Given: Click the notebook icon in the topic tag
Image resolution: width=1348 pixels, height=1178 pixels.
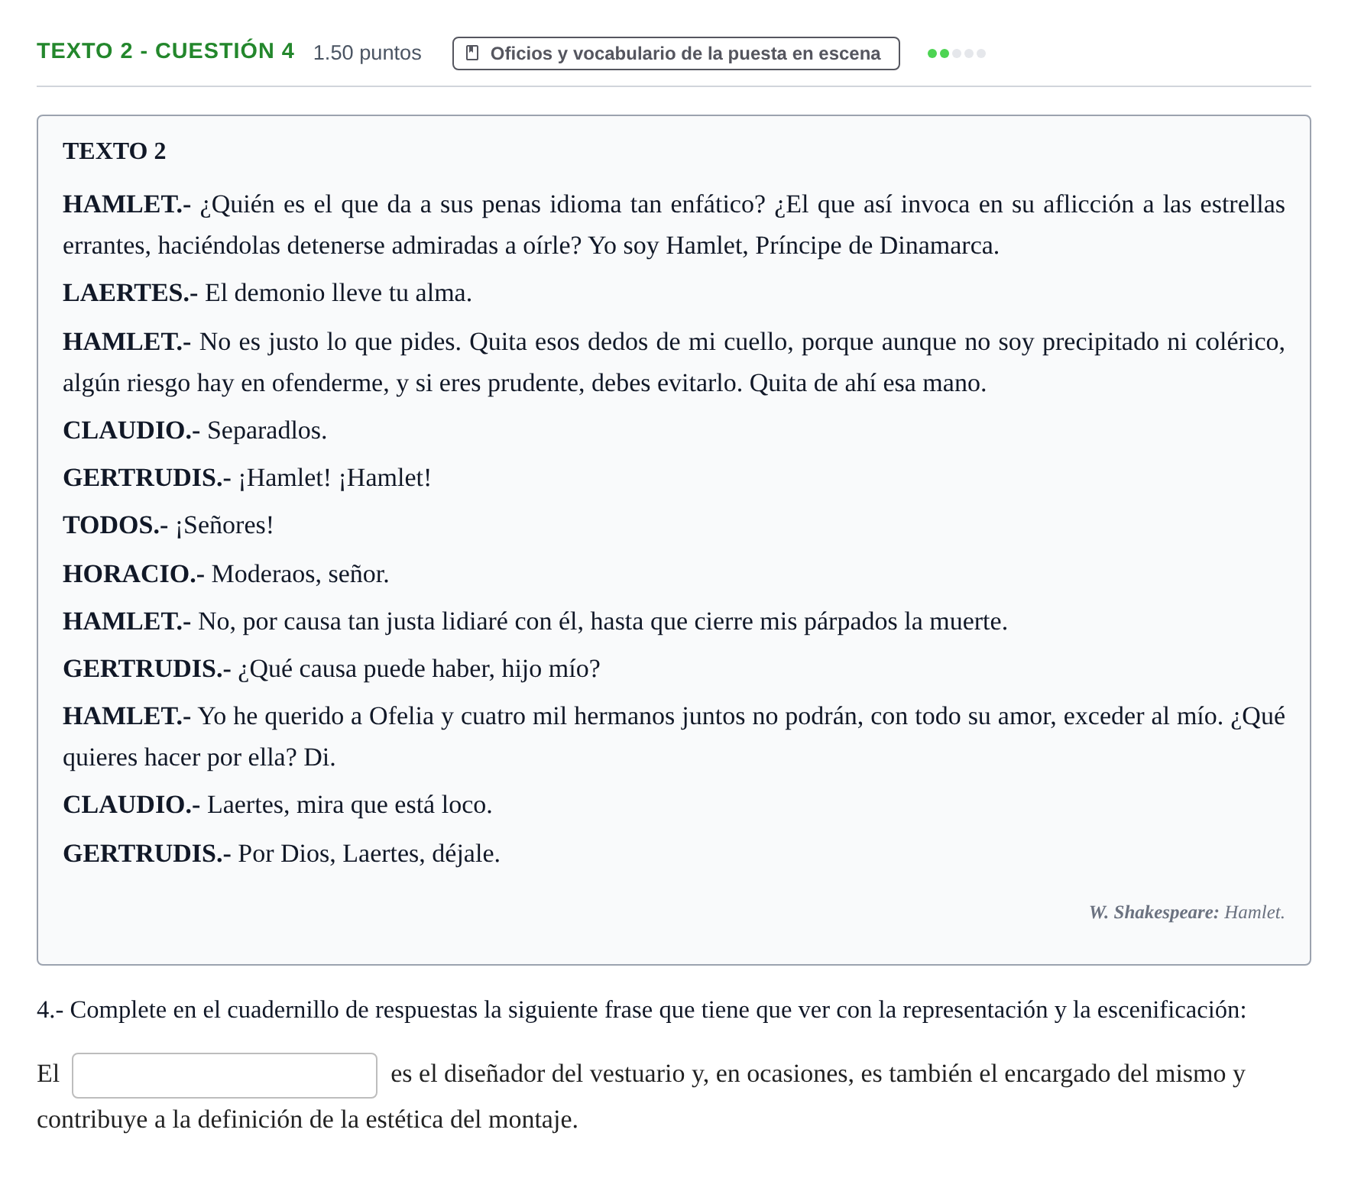Looking at the screenshot, I should [x=472, y=53].
